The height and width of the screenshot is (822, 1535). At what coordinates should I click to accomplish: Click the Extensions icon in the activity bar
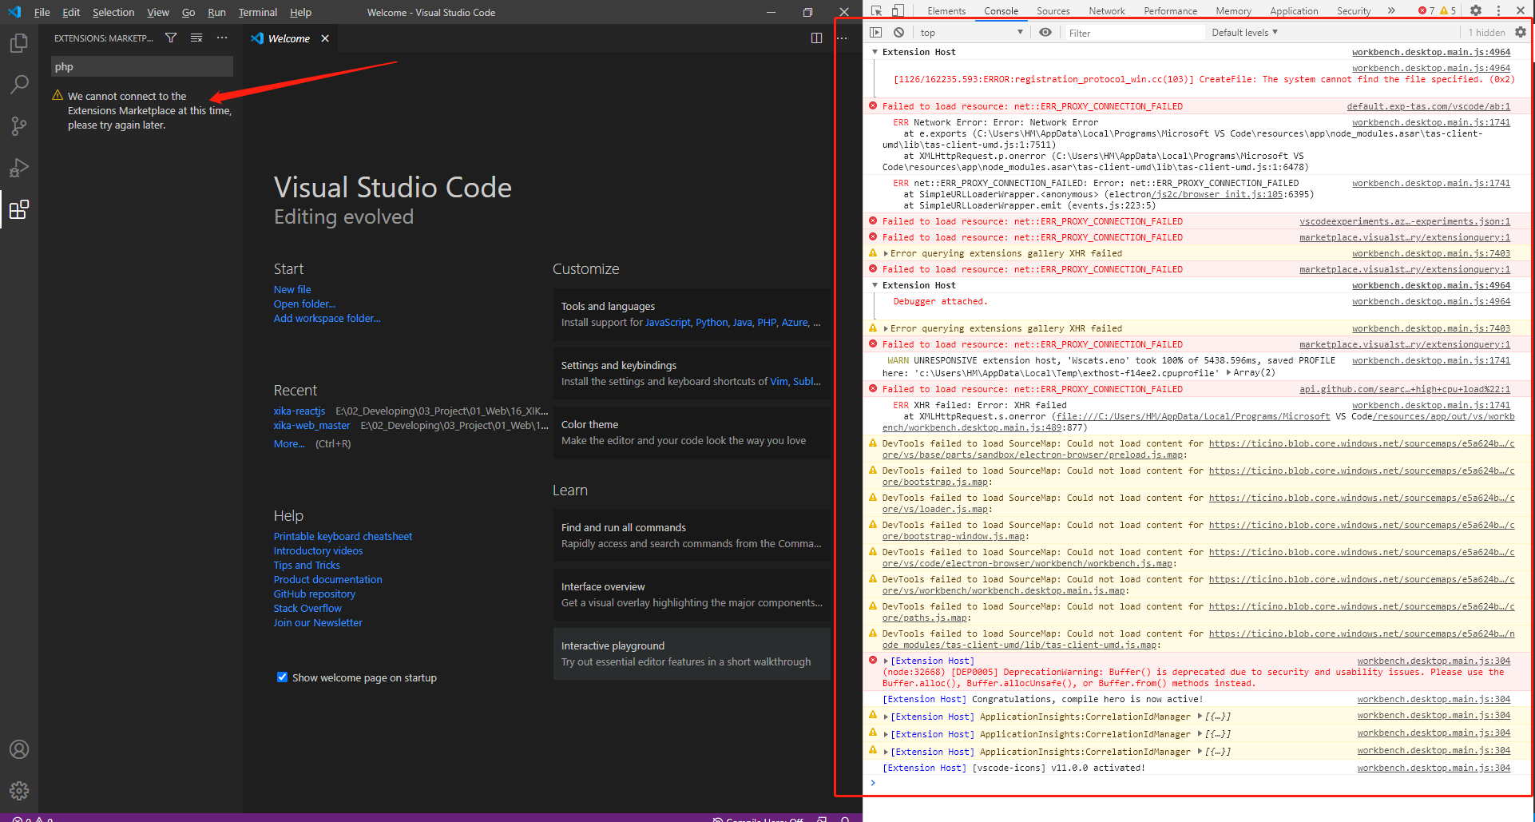(19, 209)
